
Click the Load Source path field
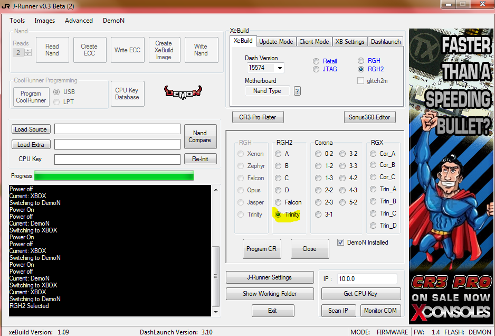click(118, 129)
